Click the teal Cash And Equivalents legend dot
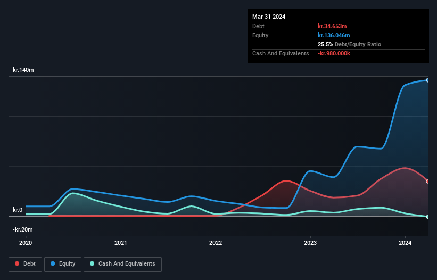 click(x=92, y=263)
